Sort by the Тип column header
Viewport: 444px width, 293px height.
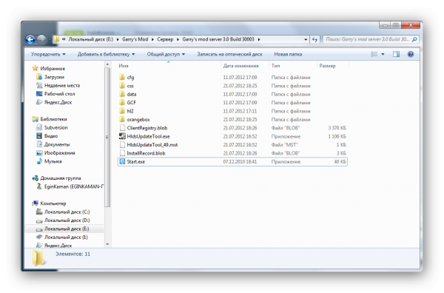point(293,66)
